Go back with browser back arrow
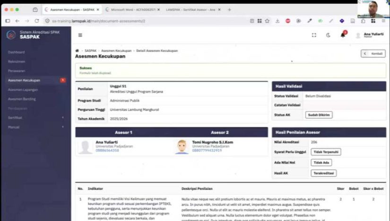The width and height of the screenshot is (390, 221). pos(17,21)
